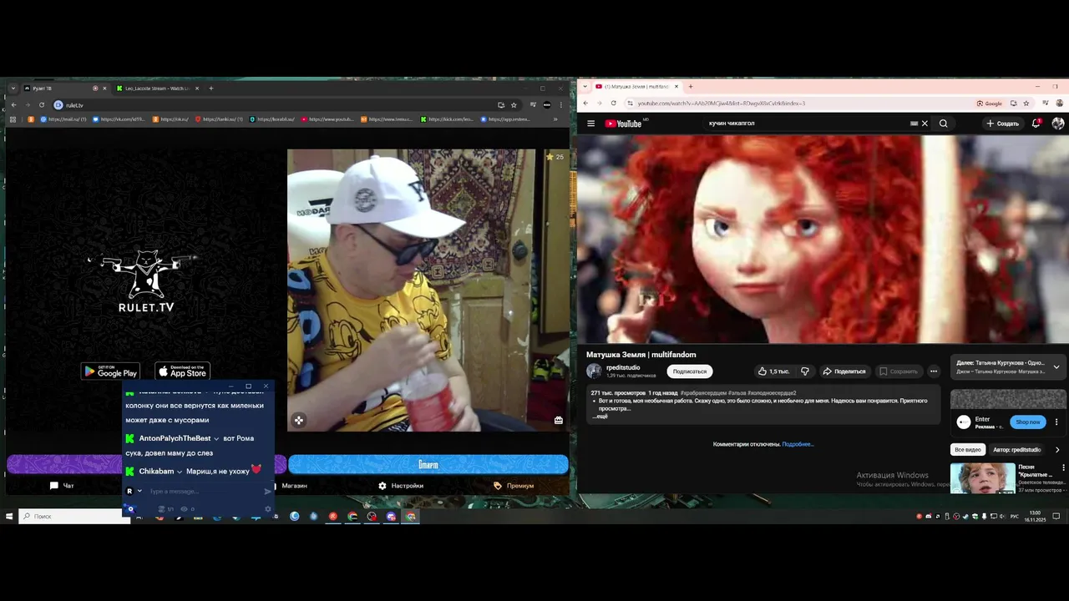Image resolution: width=1069 pixels, height=601 pixels.
Task: Bookmark rulet.tv with the star icon
Action: (514, 104)
